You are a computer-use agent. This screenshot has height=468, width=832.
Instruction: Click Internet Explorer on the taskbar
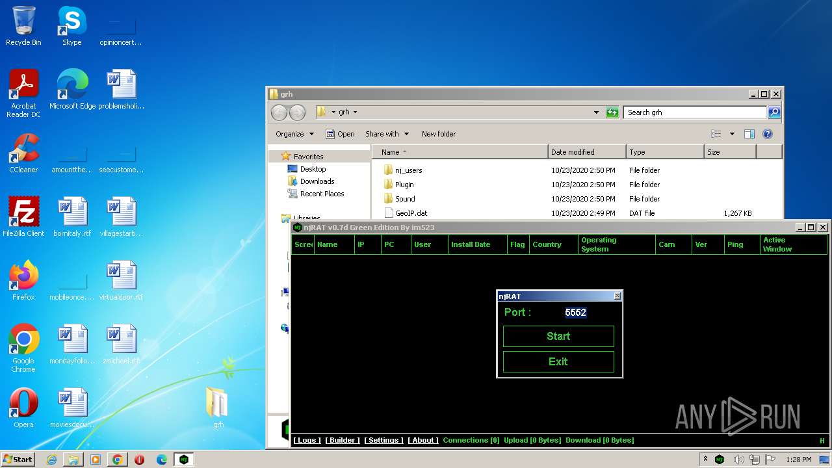(51, 460)
